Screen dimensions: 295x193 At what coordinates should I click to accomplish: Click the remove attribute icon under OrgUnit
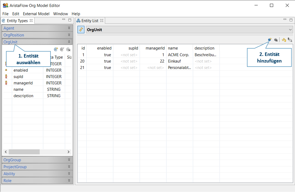(68, 49)
